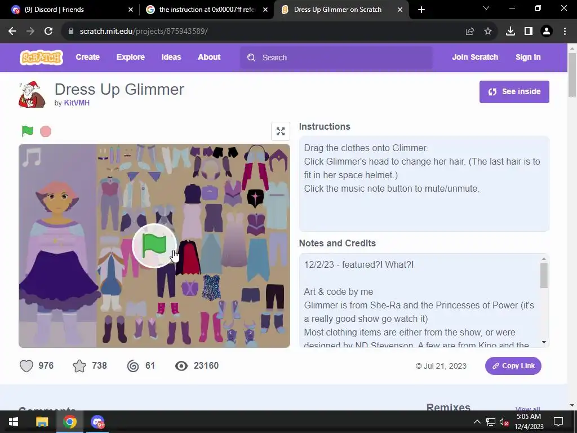Viewport: 577px width, 433px height.
Task: Bookmark this page with the star
Action: [x=488, y=32]
